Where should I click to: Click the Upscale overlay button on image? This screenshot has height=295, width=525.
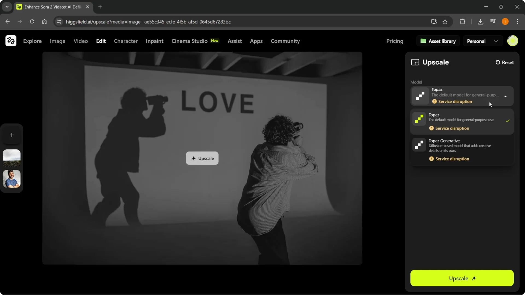click(202, 158)
